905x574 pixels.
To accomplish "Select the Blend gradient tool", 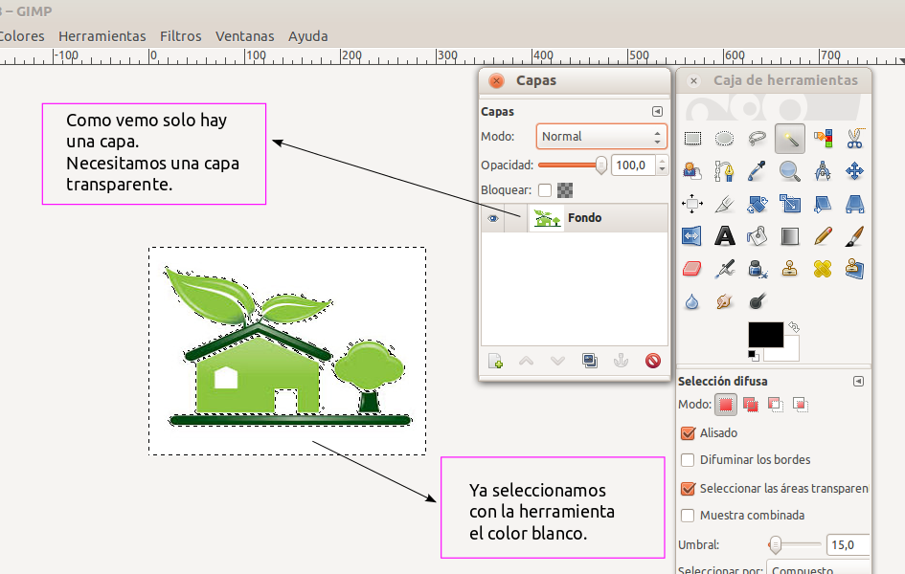I will pyautogui.click(x=789, y=236).
